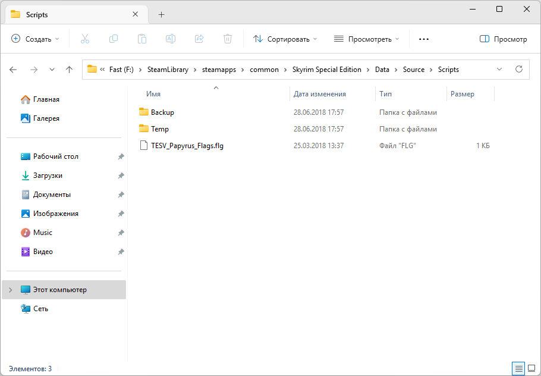This screenshot has height=376, width=541.
Task: Select the TESV_Papyrus_Flags.flg file
Action: tap(187, 145)
